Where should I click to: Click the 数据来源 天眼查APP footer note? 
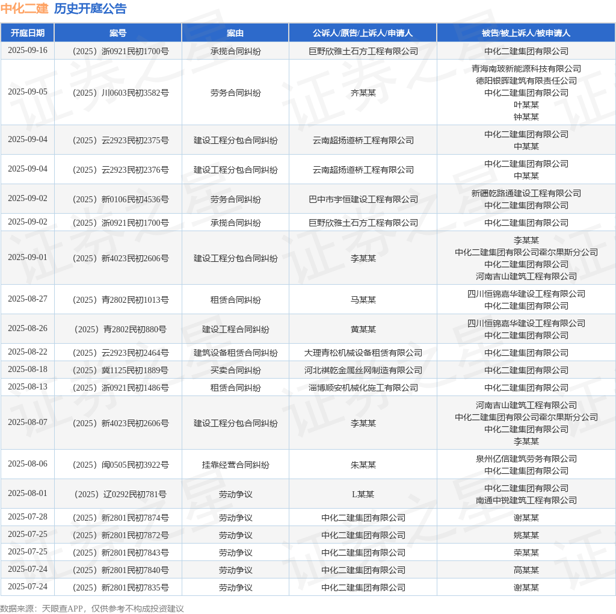[92, 609]
